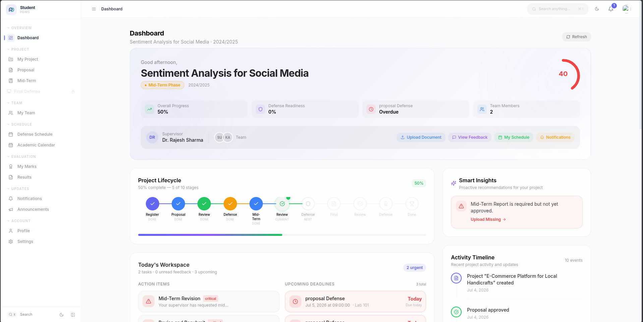This screenshot has height=322, width=643.
Task: Click the Final stage icon
Action: pos(334,204)
